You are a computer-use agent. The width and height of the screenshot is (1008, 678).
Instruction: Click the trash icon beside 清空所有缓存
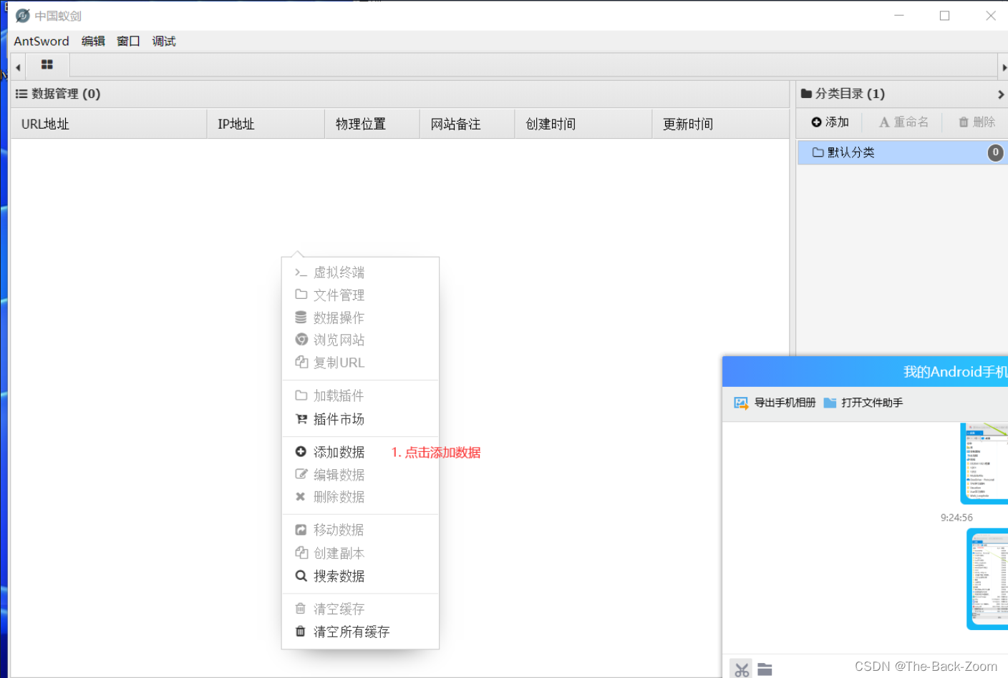click(301, 632)
